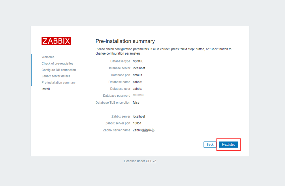This screenshot has width=285, height=186.
Task: Click the Database password label
Action: click(x=116, y=96)
